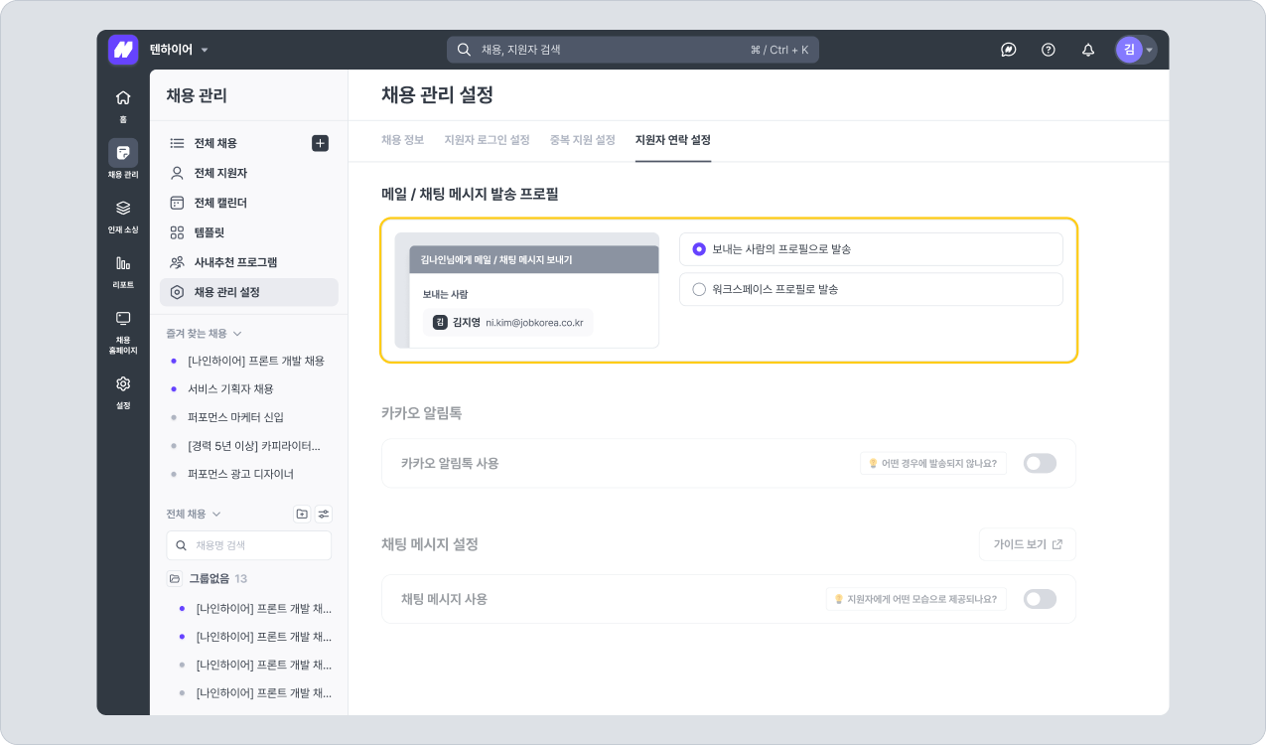Open the filter sliders icon
1266x745 pixels.
(x=324, y=514)
